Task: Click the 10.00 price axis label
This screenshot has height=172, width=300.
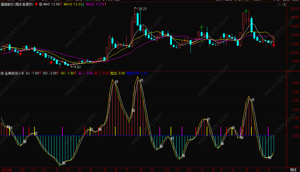Action: (295, 52)
